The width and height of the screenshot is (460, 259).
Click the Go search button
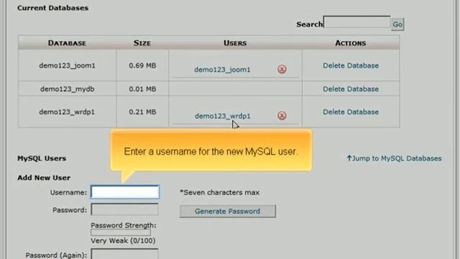397,24
